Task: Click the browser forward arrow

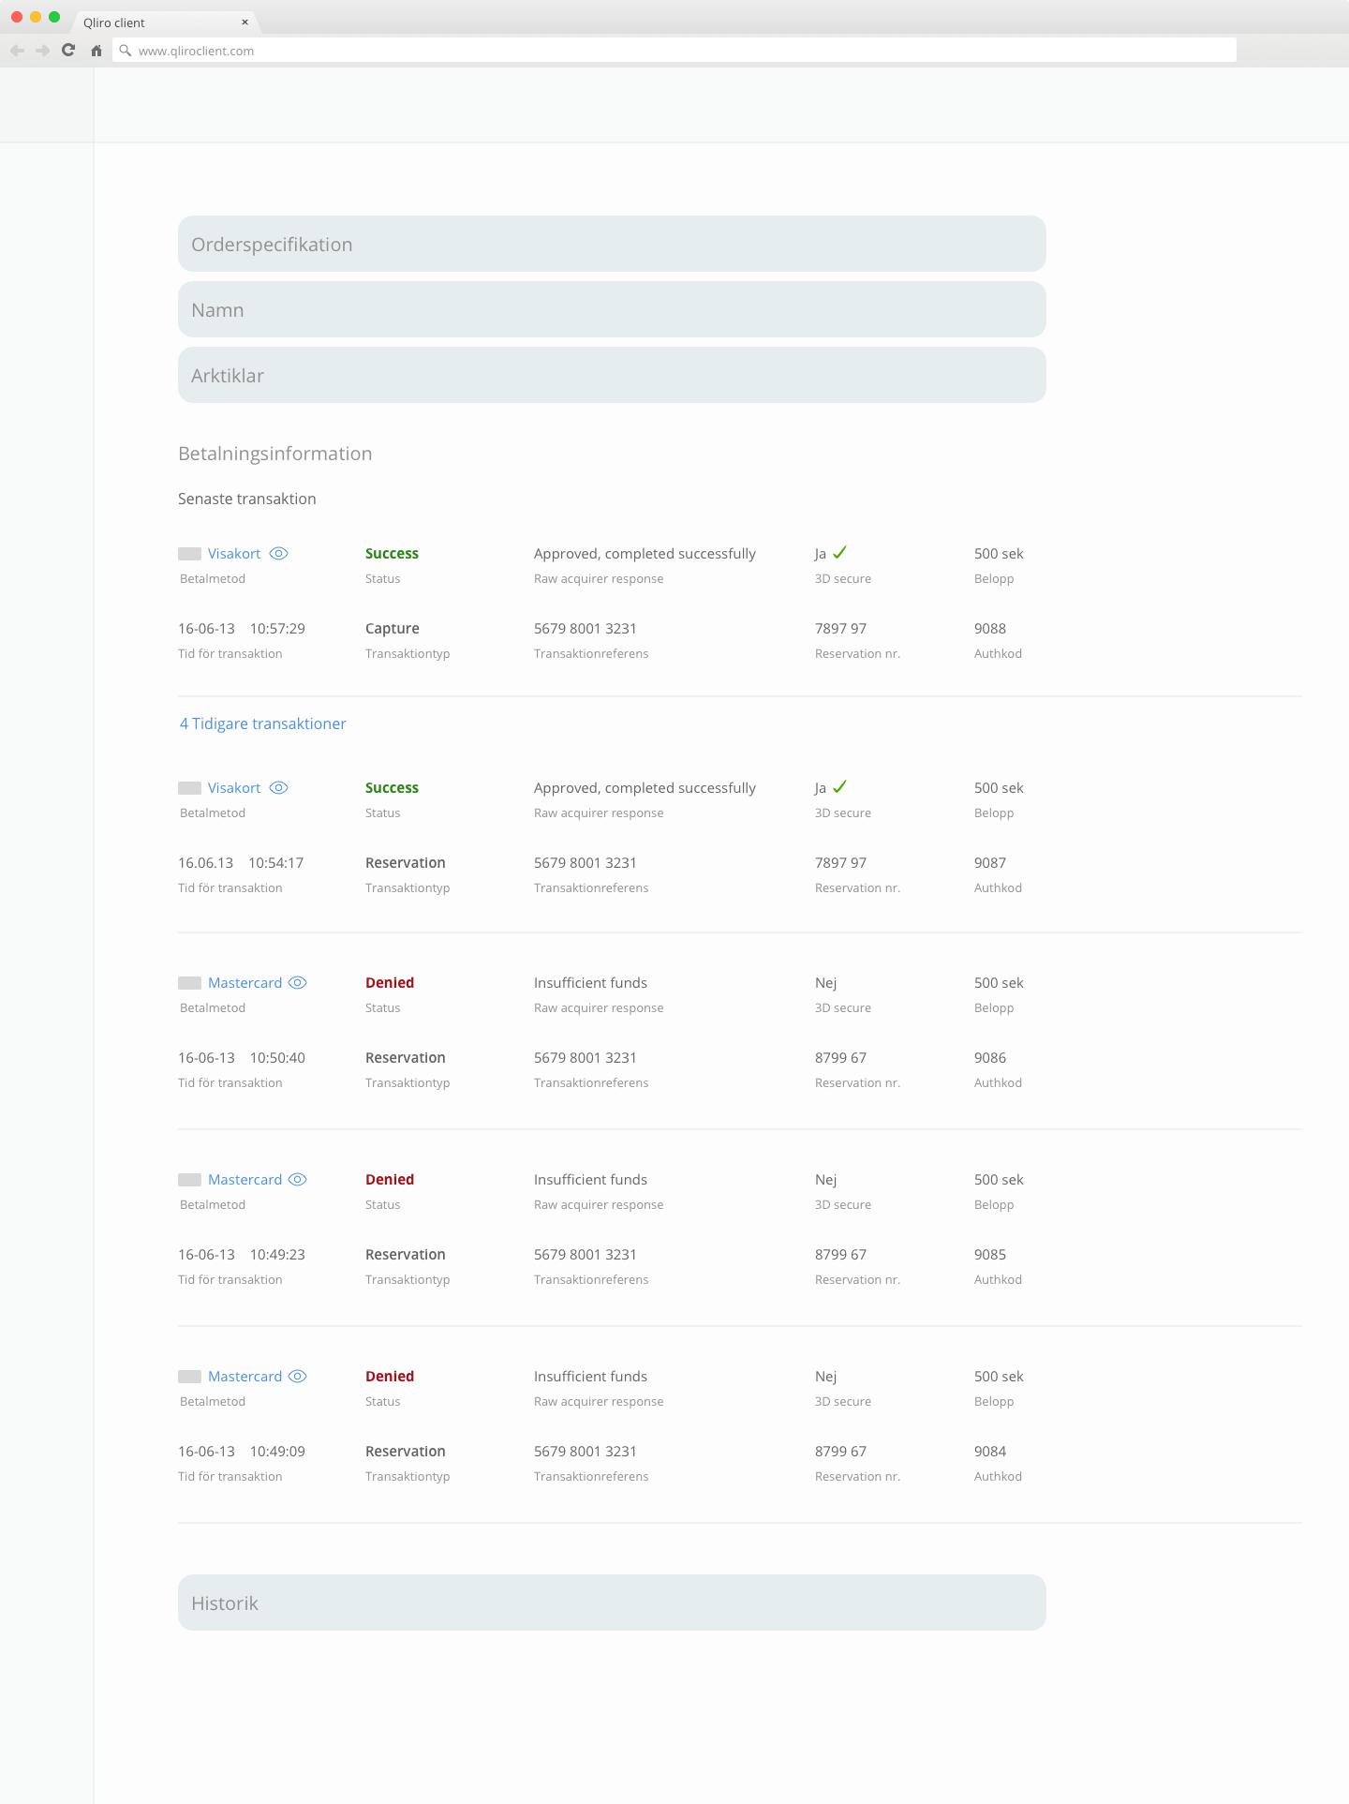Action: pos(42,51)
